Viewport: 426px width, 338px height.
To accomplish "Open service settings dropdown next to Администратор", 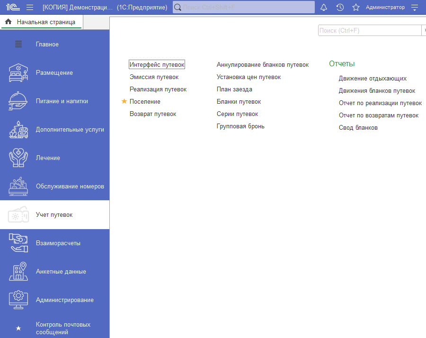I will (x=415, y=8).
